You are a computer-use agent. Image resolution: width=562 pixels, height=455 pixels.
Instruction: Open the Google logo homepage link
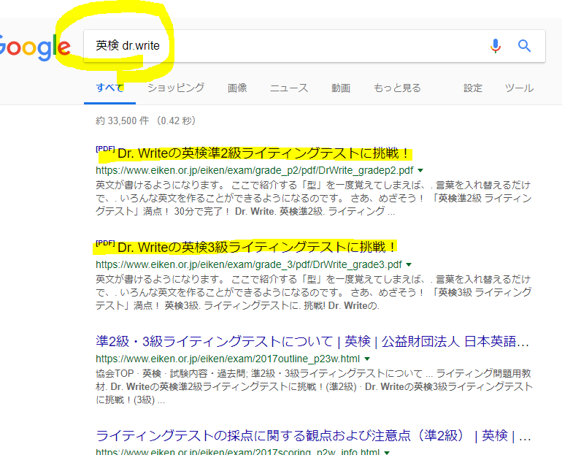tap(34, 47)
